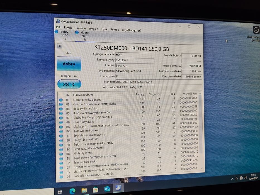Image resolution: width=260 pixels, height=195 pixels.
Task: Click the Litera dysku field F:
Action: (135, 77)
